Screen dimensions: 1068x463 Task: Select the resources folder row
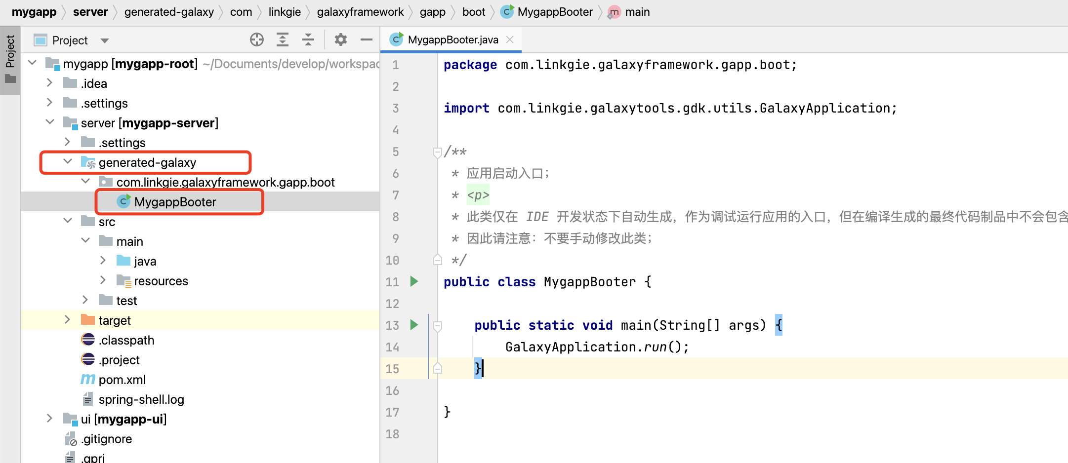200,281
